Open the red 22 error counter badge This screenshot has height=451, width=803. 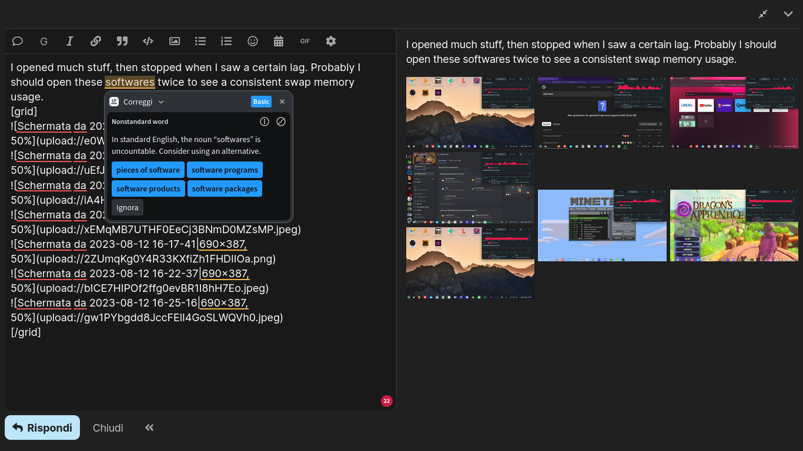[x=386, y=401]
